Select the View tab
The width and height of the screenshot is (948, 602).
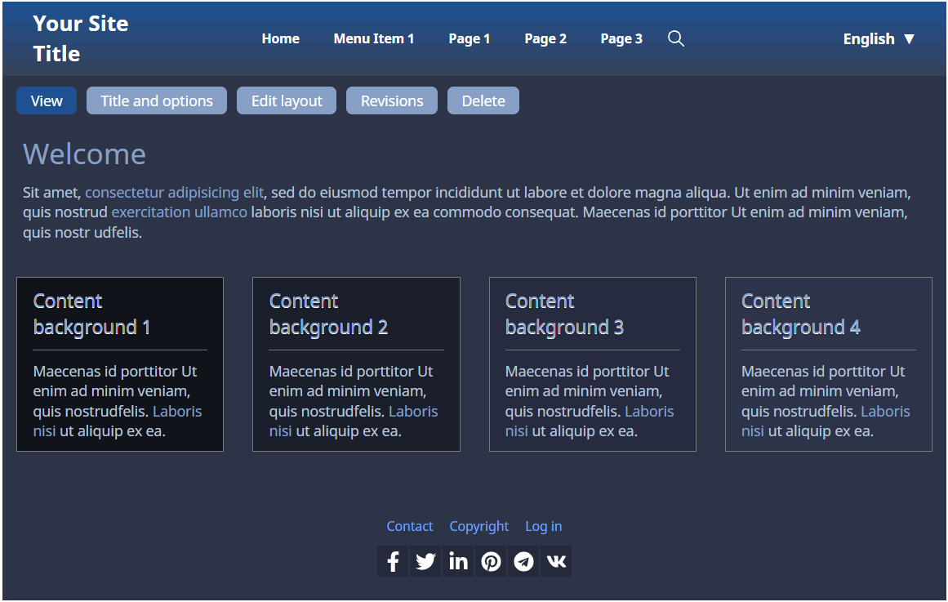[x=47, y=100]
